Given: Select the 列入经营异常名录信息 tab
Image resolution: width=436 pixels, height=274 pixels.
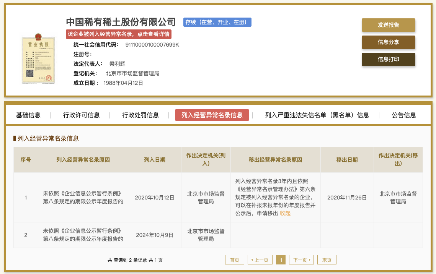Looking at the screenshot, I should (212, 115).
